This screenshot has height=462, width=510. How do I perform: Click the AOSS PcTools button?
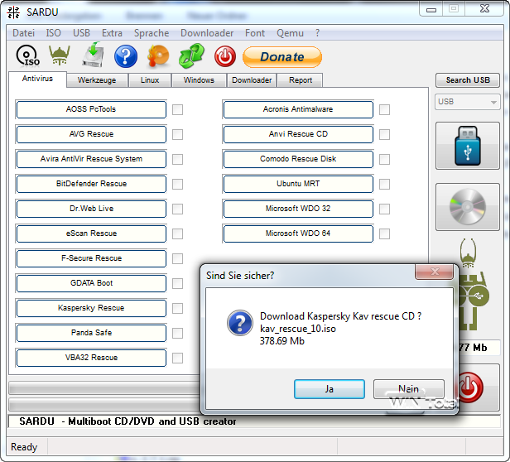[x=91, y=109]
